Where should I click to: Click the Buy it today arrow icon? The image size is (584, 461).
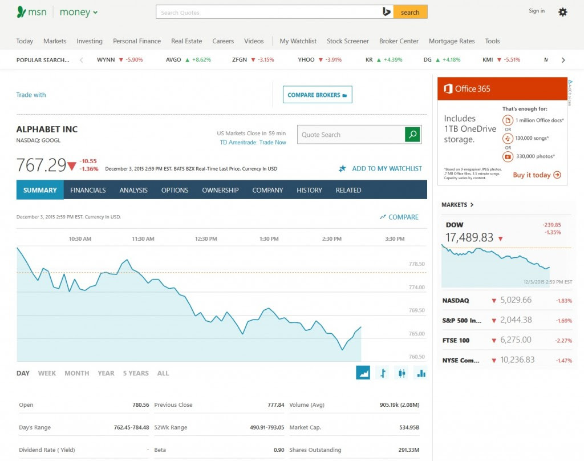(x=557, y=175)
